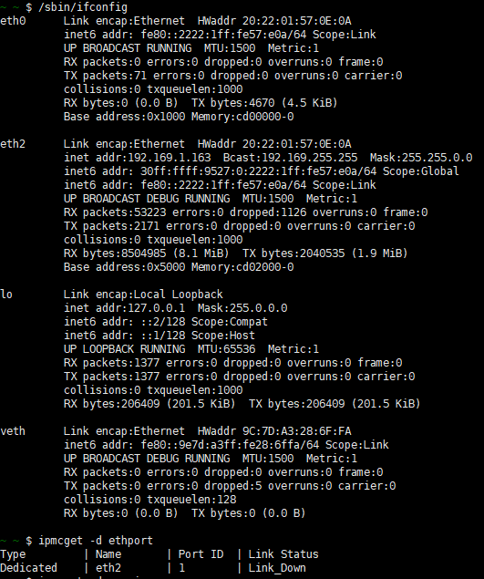Viewport: 484px width, 579px height.
Task: Click the ipmcget -d ethport command
Action: click(96, 540)
